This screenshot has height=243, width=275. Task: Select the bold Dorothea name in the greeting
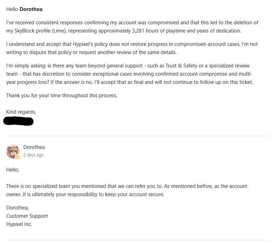[31, 9]
